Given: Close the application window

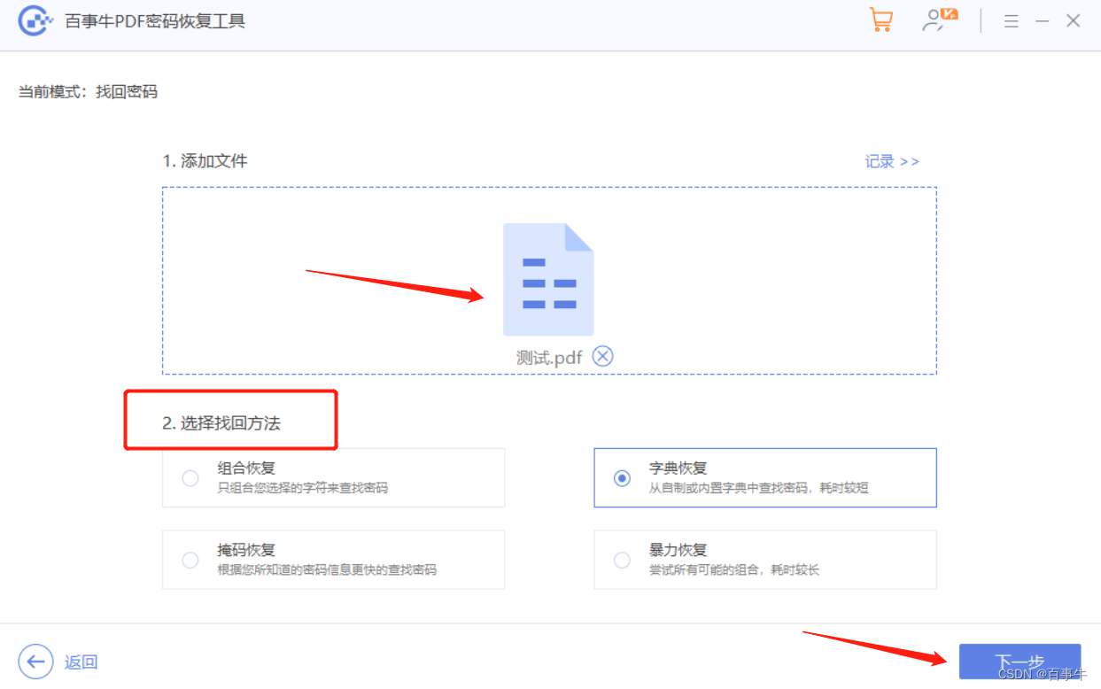Looking at the screenshot, I should 1074,21.
